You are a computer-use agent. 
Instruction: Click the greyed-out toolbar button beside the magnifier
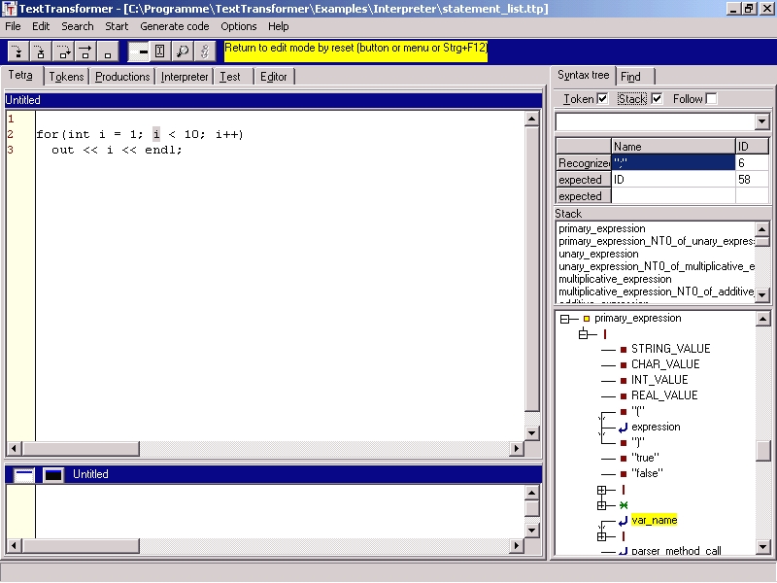pyautogui.click(x=205, y=51)
